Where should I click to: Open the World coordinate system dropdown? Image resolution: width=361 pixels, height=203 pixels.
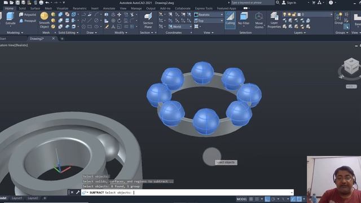[180, 27]
